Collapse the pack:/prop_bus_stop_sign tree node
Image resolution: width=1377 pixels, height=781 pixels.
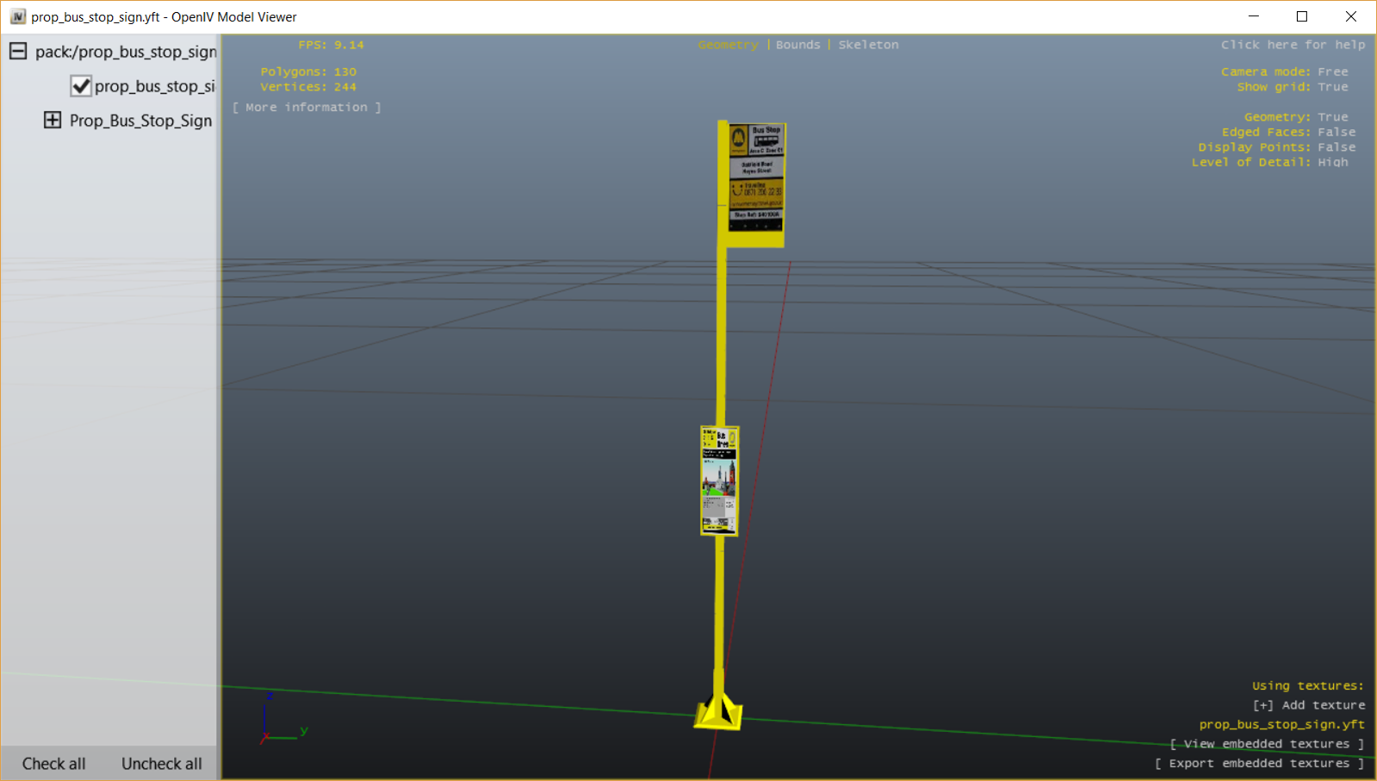point(18,52)
